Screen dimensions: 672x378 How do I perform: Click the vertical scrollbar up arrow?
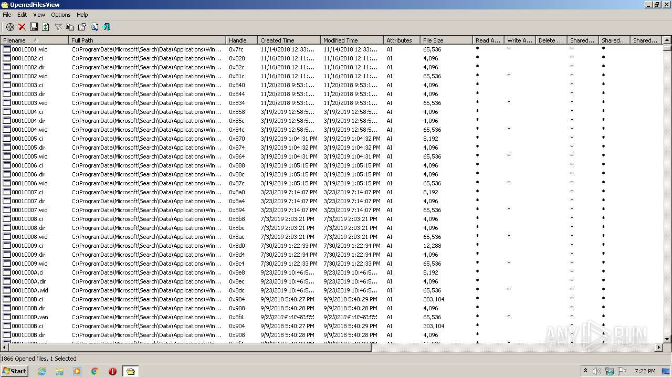[667, 40]
